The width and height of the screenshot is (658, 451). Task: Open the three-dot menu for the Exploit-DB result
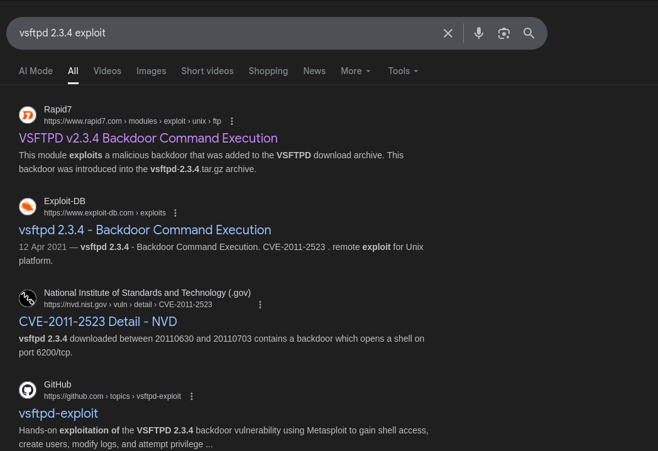[175, 213]
